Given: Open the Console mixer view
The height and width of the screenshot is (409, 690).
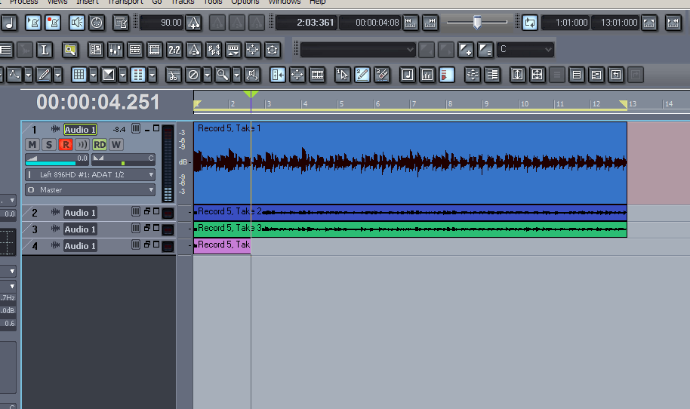Looking at the screenshot, I should (116, 51).
